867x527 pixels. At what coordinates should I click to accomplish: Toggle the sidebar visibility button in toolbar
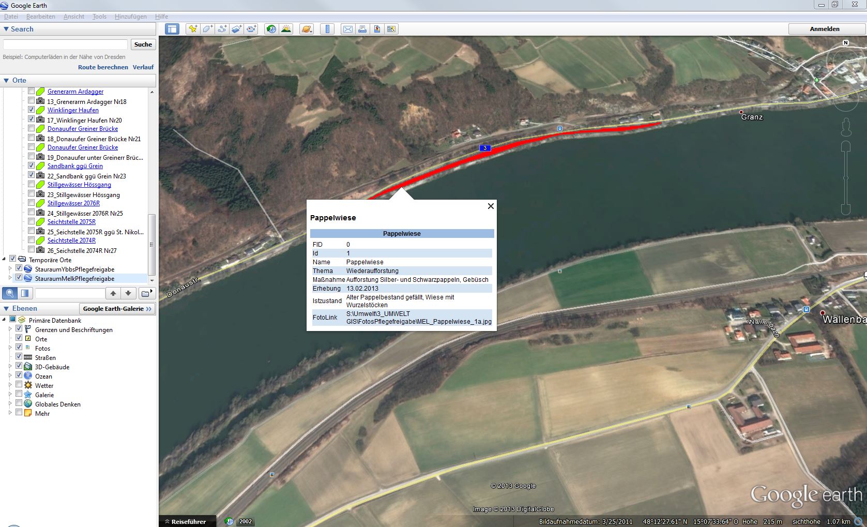pyautogui.click(x=172, y=29)
